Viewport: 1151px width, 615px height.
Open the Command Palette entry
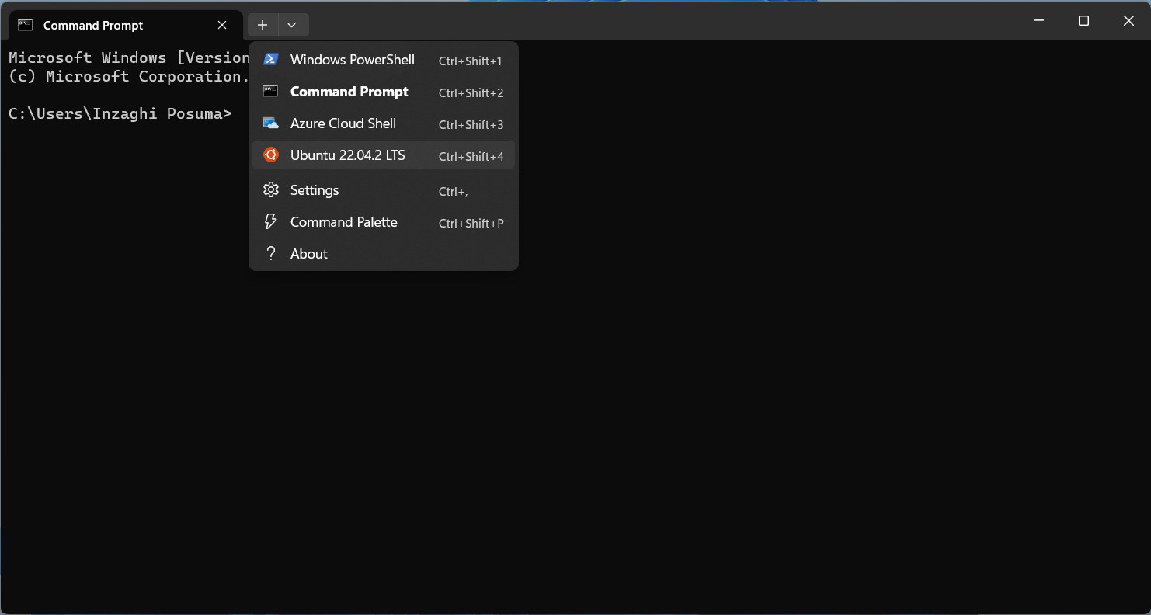(384, 222)
